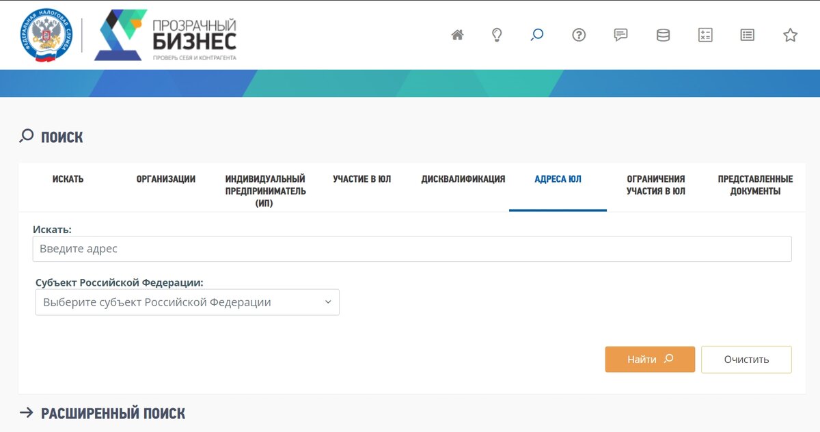Open the feedback speech bubble icon
This screenshot has width=820, height=432.
(x=620, y=34)
